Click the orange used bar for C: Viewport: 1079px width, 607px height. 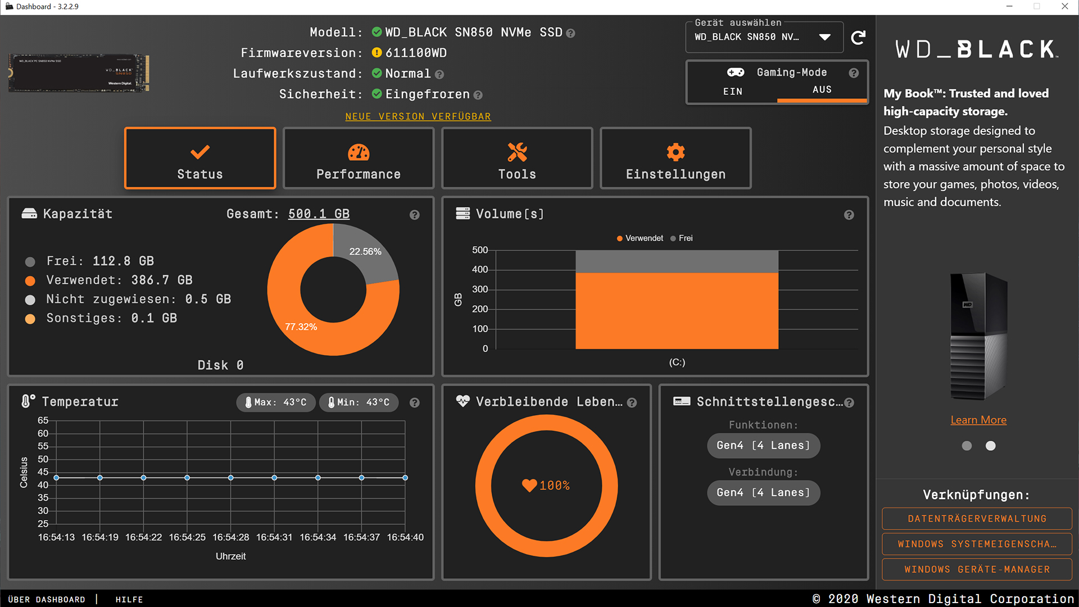[x=677, y=311]
